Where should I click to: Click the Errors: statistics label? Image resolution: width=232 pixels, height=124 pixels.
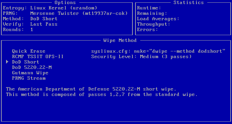148,29
